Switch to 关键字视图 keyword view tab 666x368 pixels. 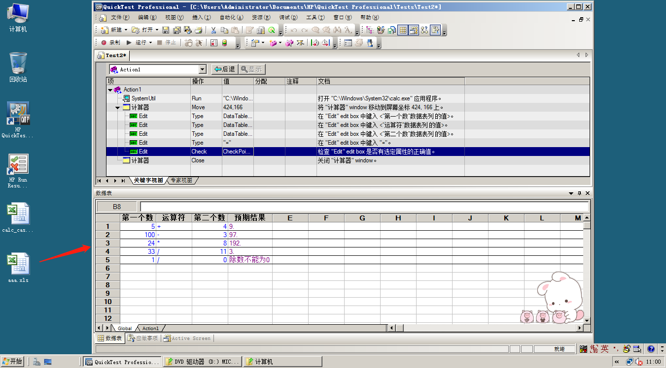148,181
